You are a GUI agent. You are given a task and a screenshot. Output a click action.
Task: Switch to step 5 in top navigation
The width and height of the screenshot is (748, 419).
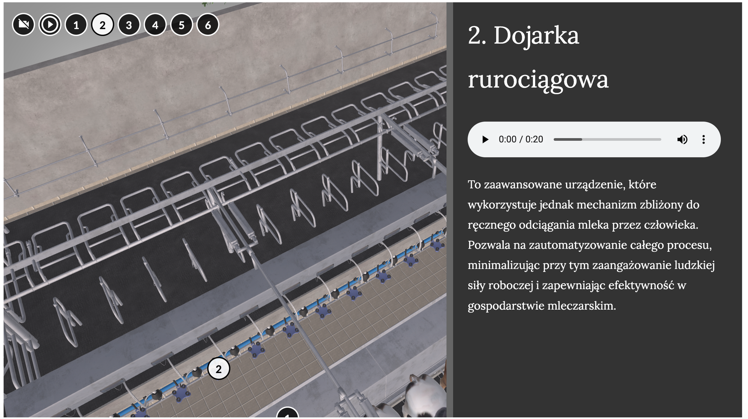182,25
